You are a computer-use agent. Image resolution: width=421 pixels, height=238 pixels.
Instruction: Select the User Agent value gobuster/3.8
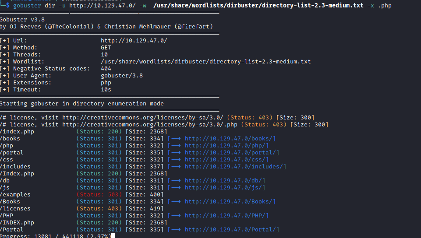[122, 76]
